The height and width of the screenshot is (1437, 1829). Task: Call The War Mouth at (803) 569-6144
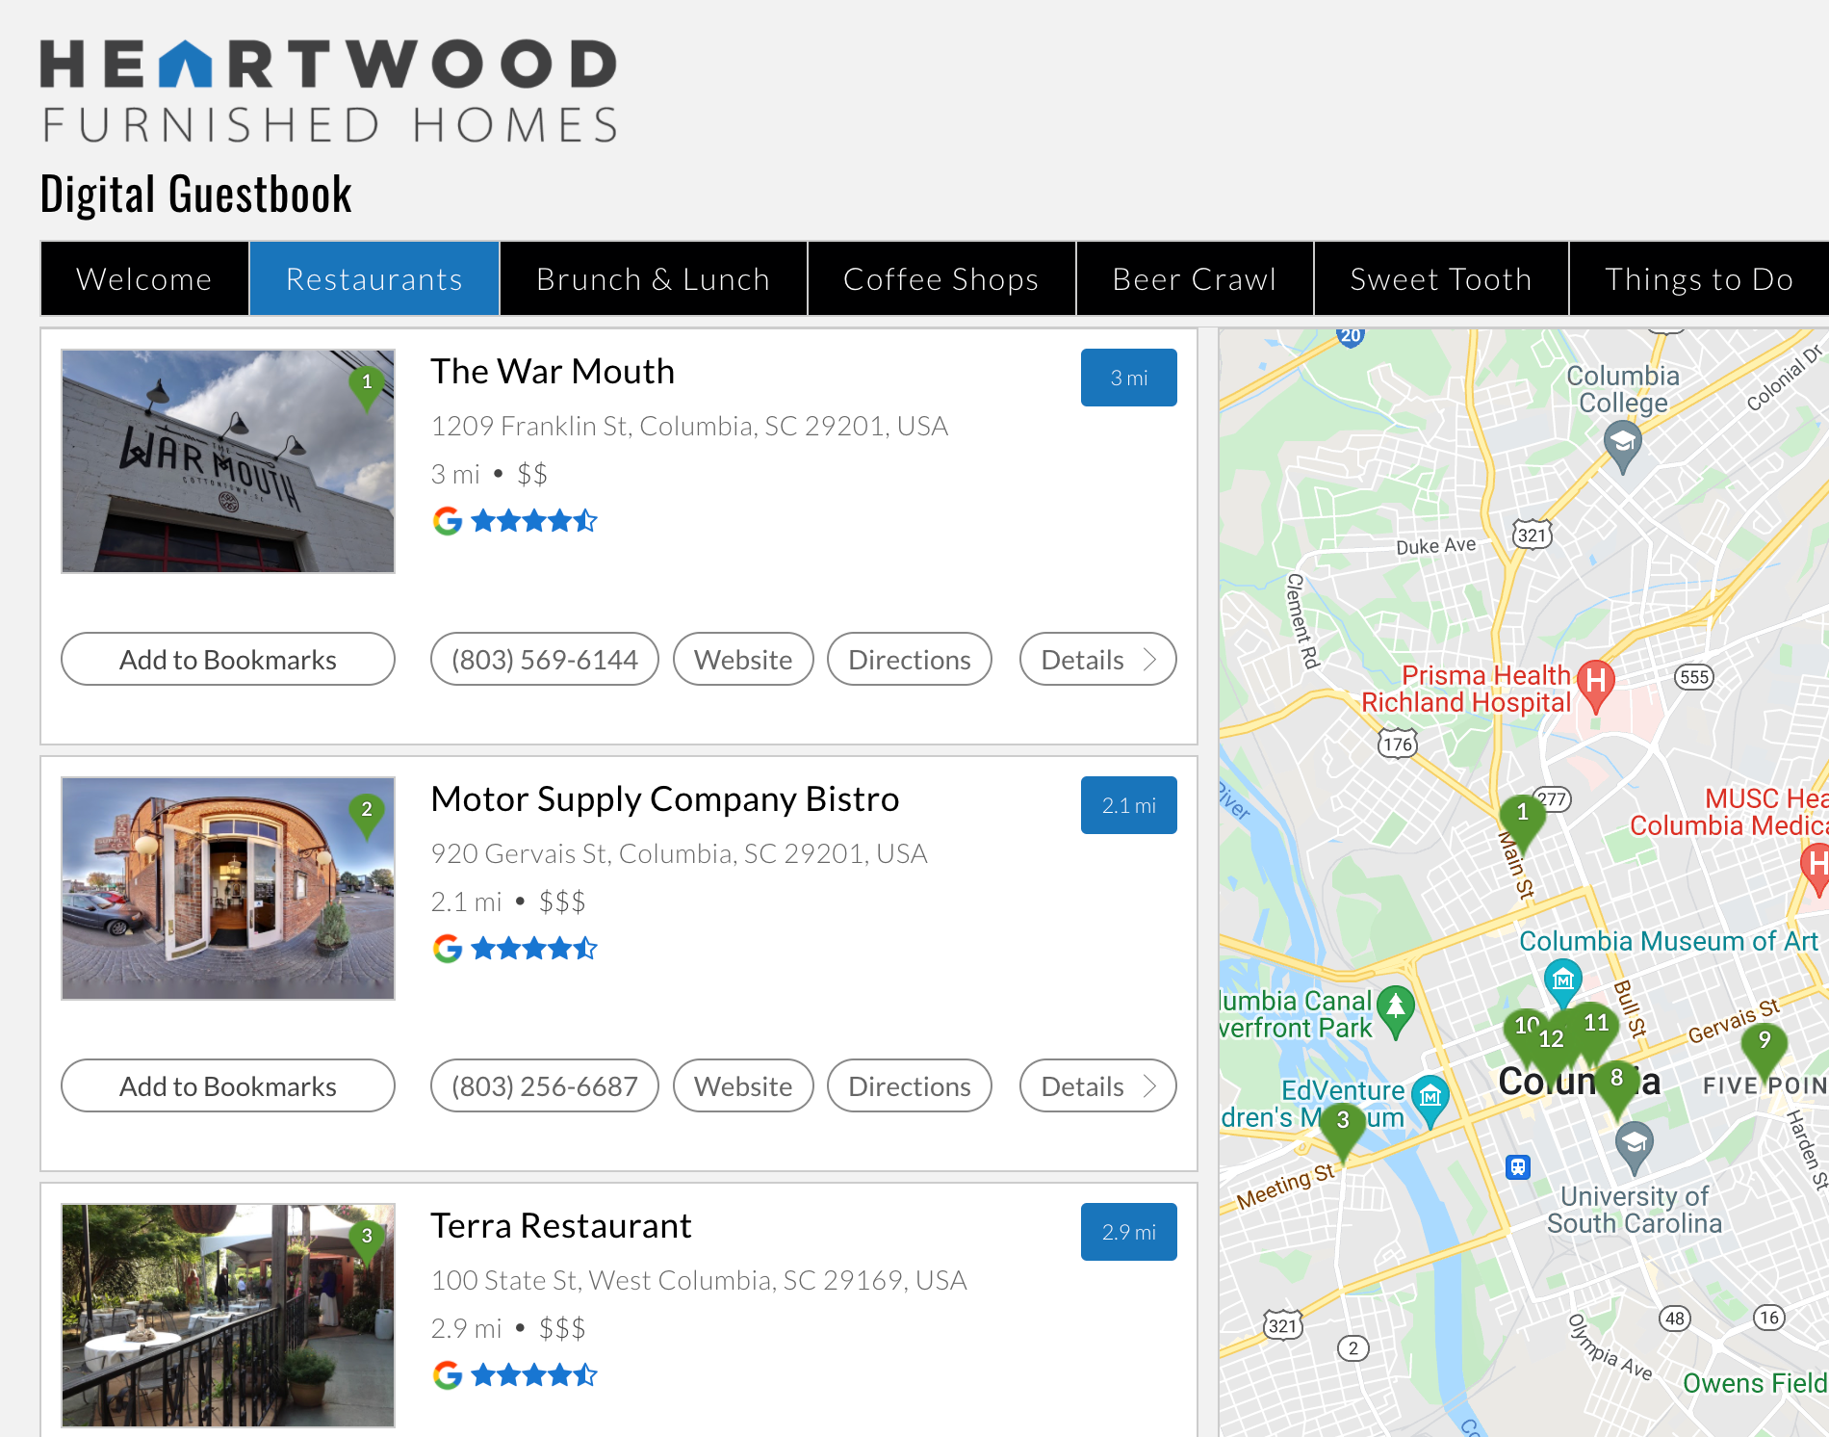(545, 659)
